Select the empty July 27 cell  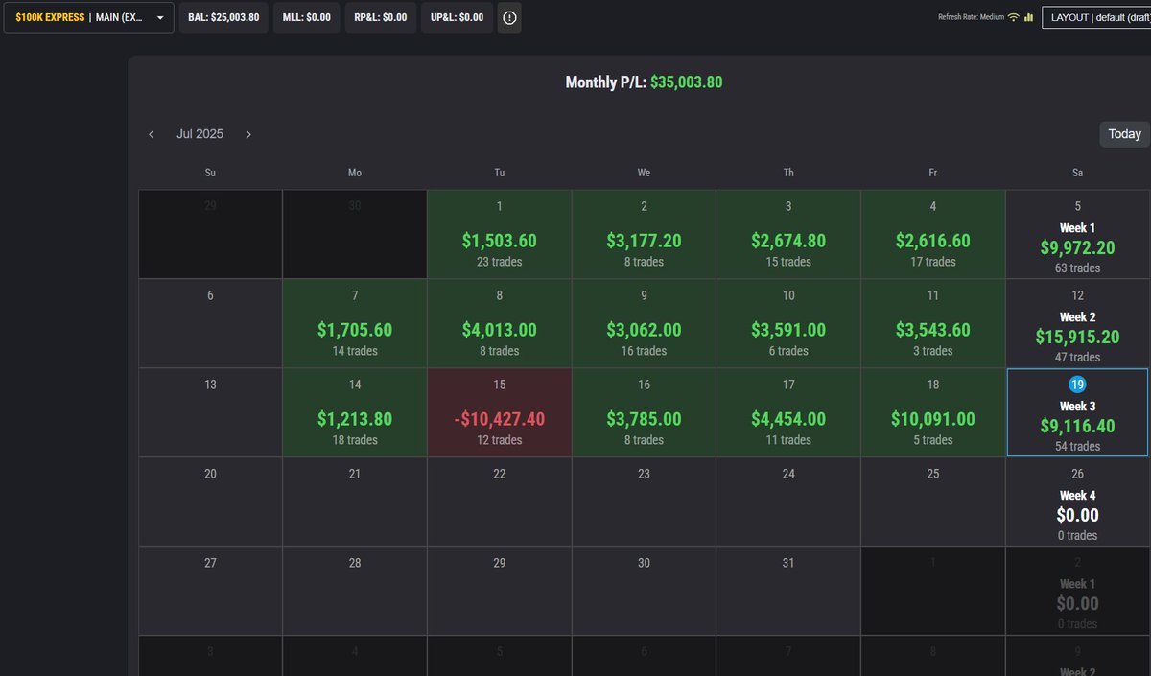coord(210,591)
